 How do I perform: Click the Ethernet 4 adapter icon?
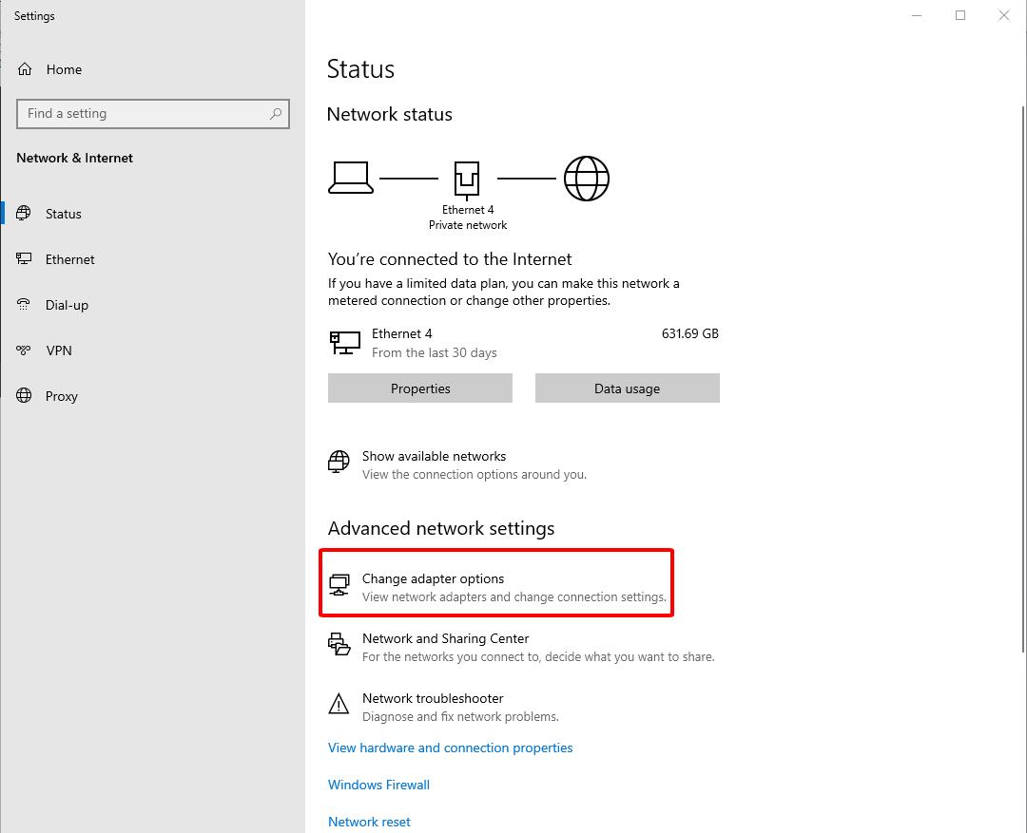pos(345,342)
